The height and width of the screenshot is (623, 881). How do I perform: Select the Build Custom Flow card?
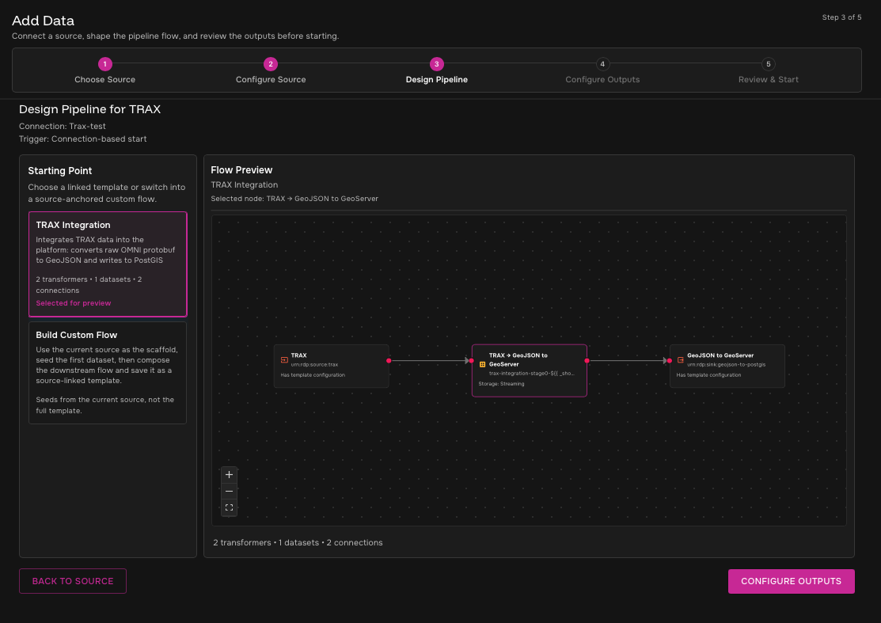(108, 372)
